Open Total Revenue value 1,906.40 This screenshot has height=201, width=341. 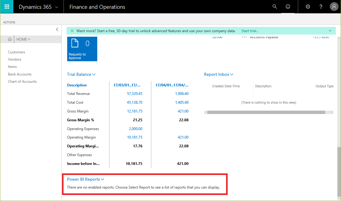point(182,94)
